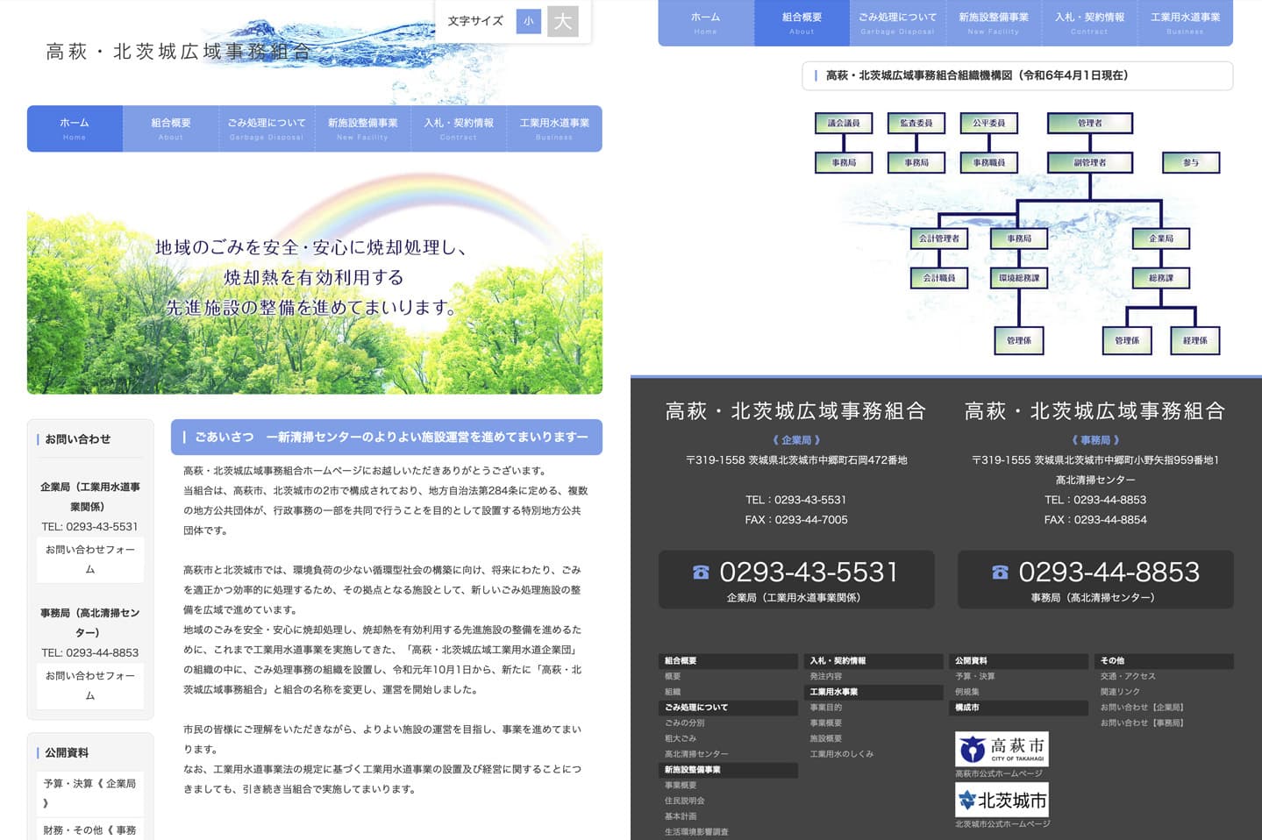The height and width of the screenshot is (840, 1262).
Task: Click the 議会議員 box in the organization chart
Action: pyautogui.click(x=844, y=124)
